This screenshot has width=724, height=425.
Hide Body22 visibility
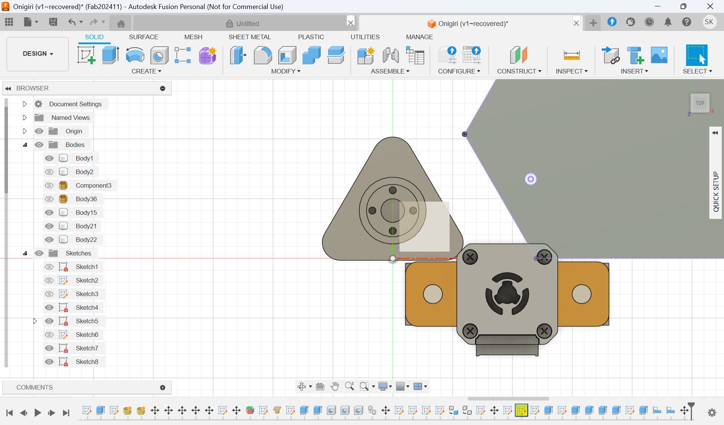(49, 240)
